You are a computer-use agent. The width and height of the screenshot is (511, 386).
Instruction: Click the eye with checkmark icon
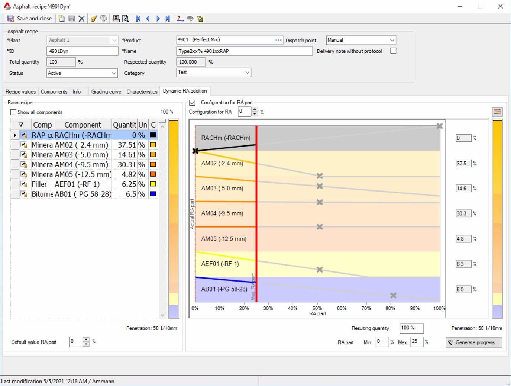(190, 19)
